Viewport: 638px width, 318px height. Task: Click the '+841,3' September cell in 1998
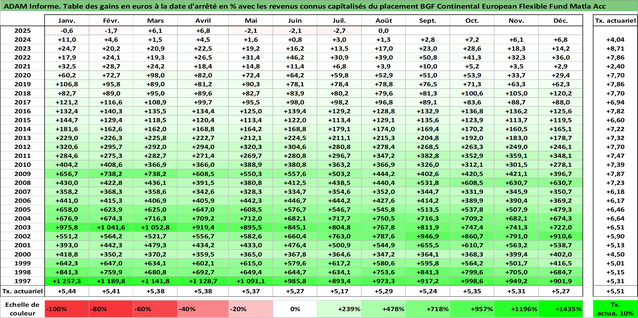click(428, 272)
